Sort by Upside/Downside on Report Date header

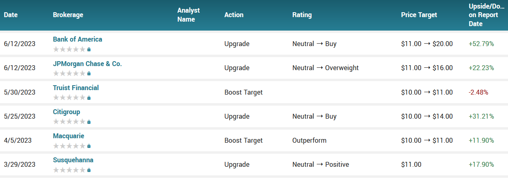click(x=487, y=15)
